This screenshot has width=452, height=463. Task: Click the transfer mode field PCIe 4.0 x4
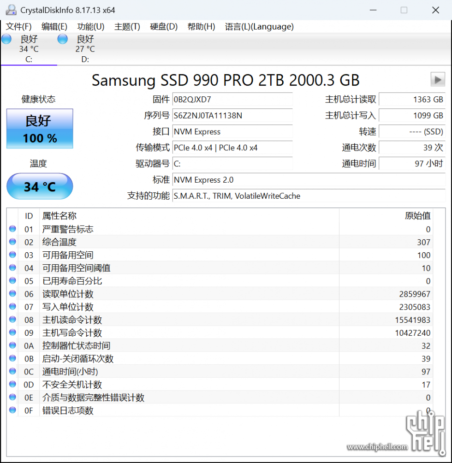(232, 148)
